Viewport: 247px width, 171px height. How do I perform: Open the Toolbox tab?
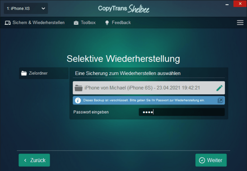click(x=85, y=23)
